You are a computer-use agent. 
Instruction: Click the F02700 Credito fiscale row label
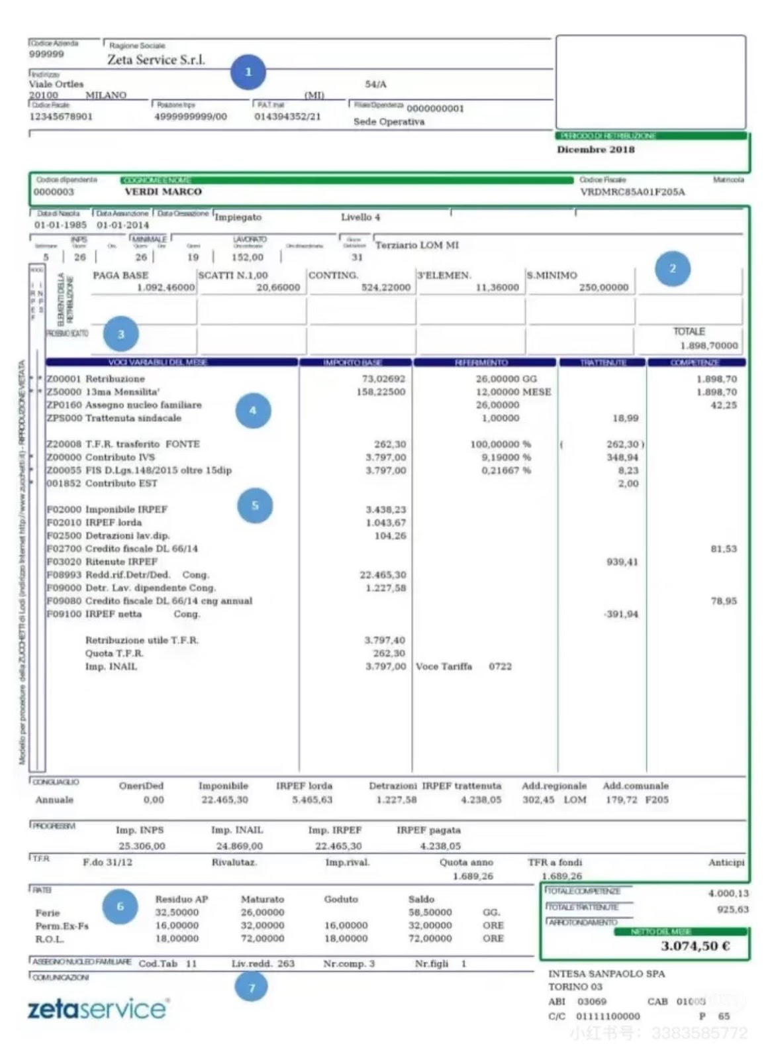(122, 549)
